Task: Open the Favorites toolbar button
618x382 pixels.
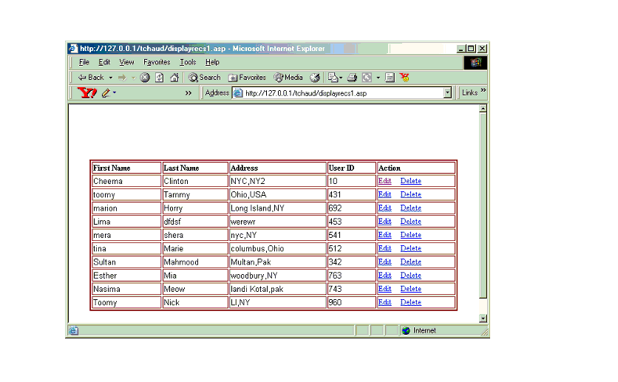Action: point(247,78)
